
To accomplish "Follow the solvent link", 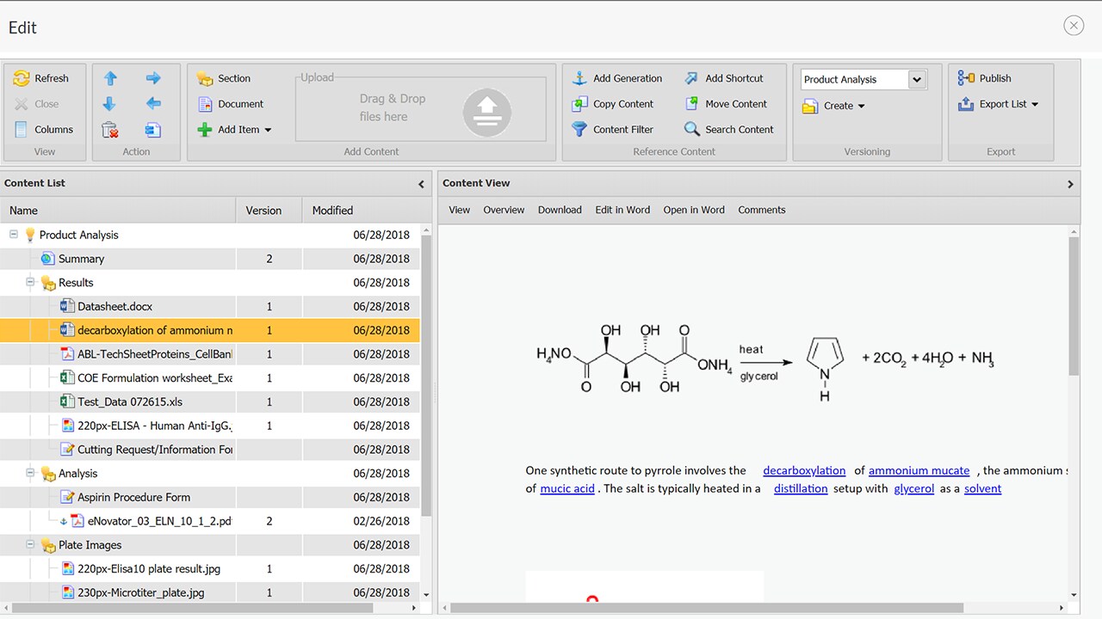I will click(982, 488).
